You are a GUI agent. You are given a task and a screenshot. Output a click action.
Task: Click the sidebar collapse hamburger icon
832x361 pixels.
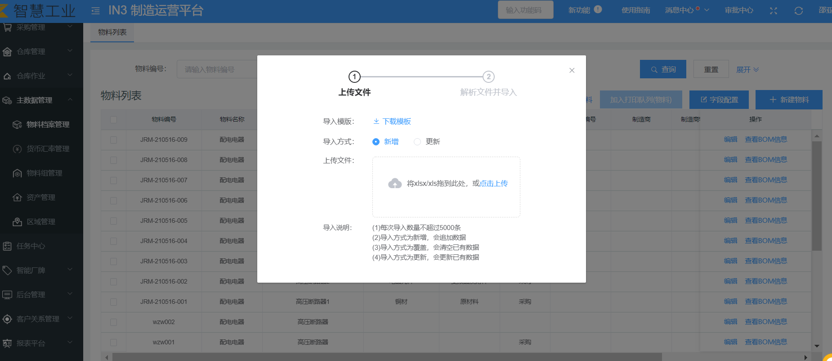pyautogui.click(x=95, y=11)
